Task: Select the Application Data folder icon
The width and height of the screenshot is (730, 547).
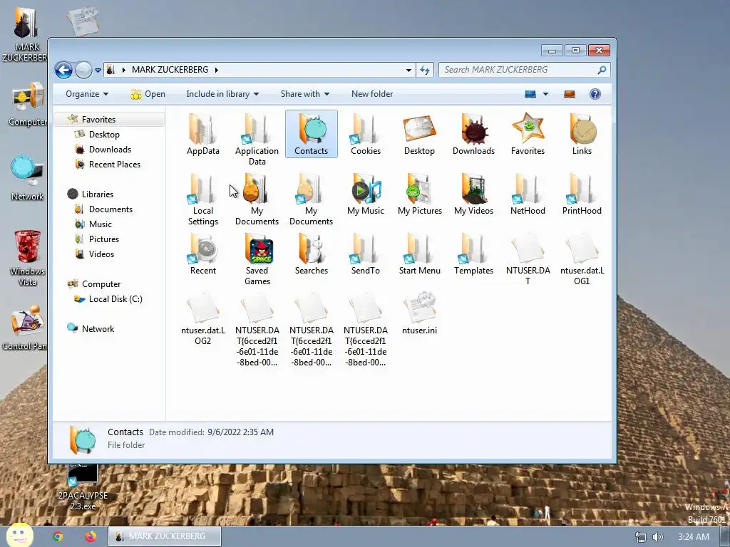Action: (x=257, y=140)
